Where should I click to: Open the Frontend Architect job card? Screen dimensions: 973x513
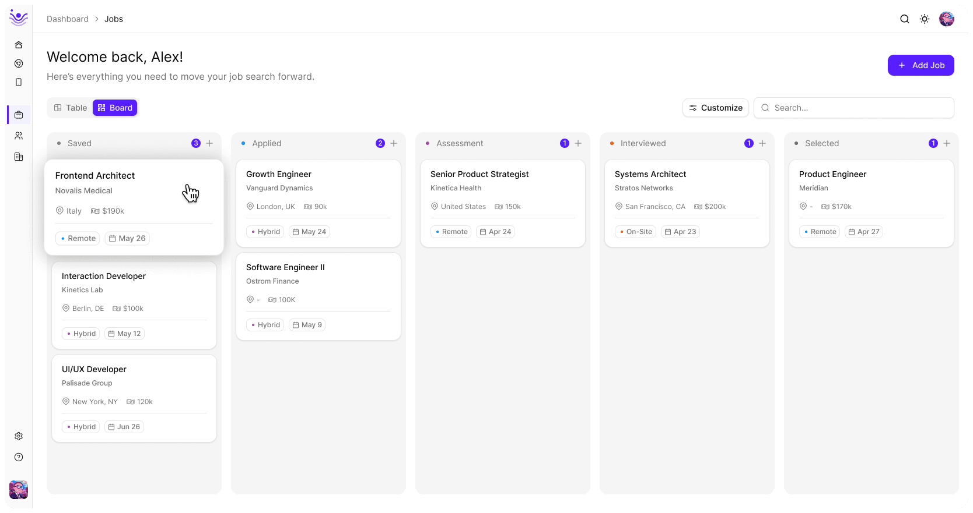click(x=134, y=207)
